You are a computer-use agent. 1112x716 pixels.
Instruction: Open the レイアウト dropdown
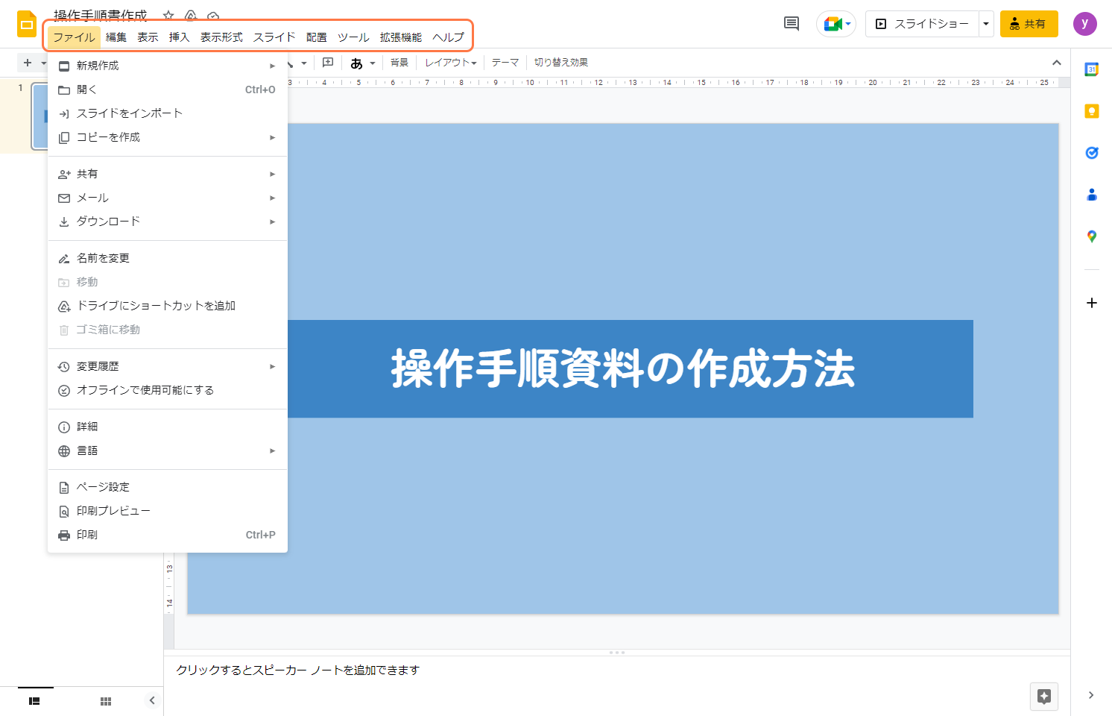point(451,63)
